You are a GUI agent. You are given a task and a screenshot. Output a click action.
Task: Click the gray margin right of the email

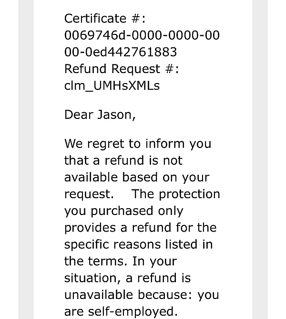[x=260, y=159]
